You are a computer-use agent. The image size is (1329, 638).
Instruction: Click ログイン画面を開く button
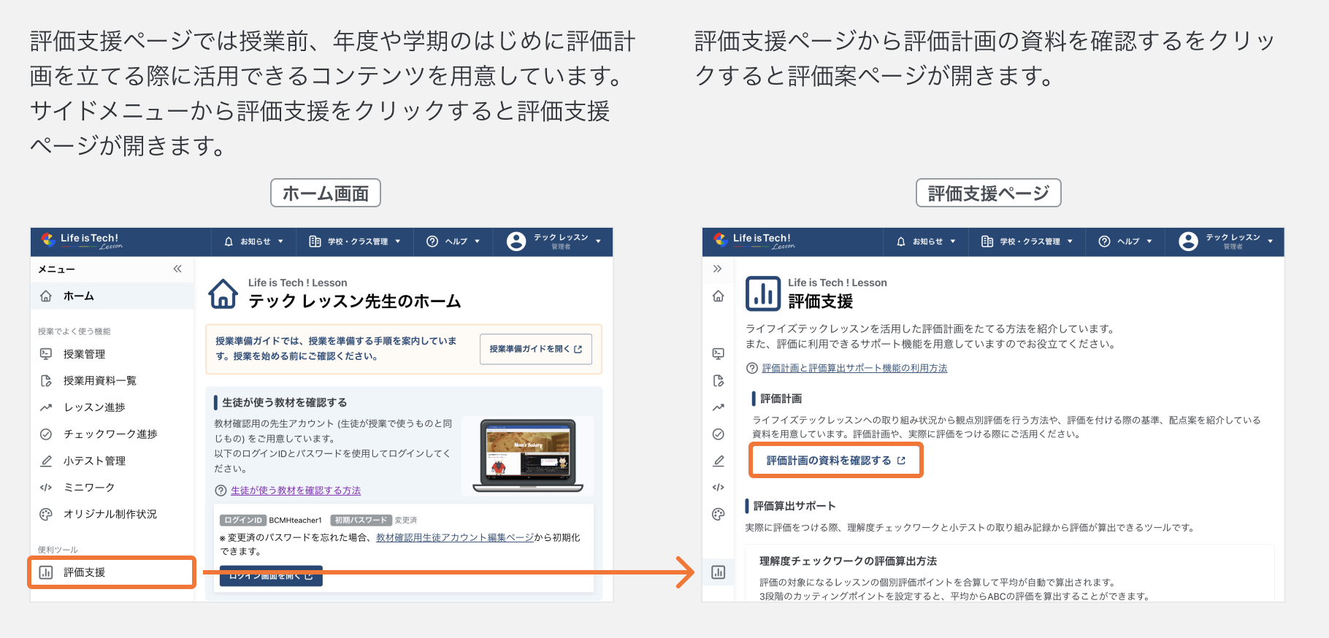(271, 575)
